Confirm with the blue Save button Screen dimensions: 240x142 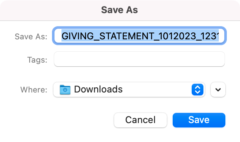pyautogui.click(x=199, y=120)
